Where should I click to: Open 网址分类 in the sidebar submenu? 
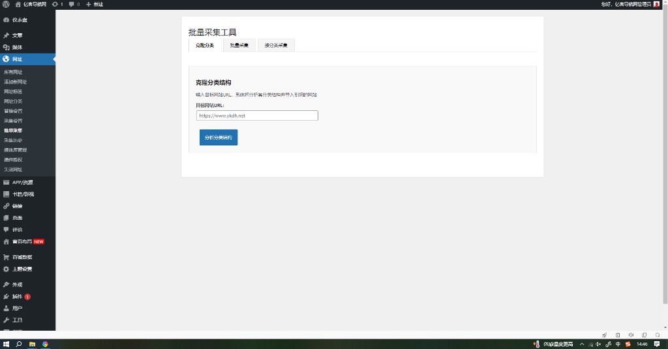tap(13, 101)
